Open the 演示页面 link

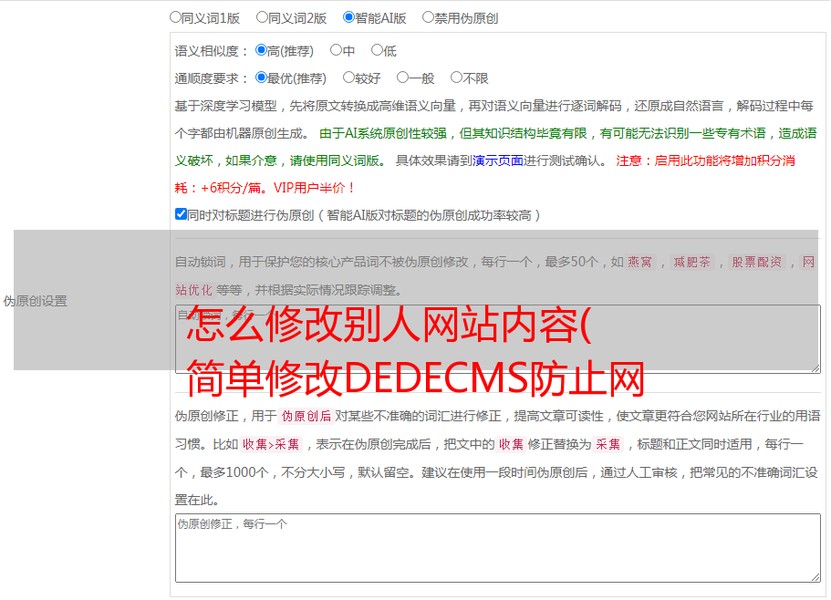coord(498,160)
